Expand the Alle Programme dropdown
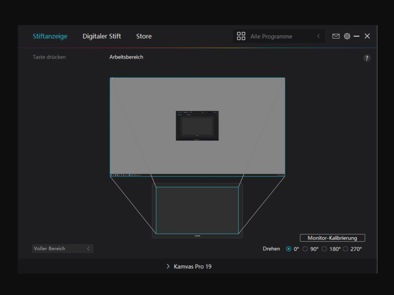This screenshot has width=394, height=295. [x=318, y=36]
